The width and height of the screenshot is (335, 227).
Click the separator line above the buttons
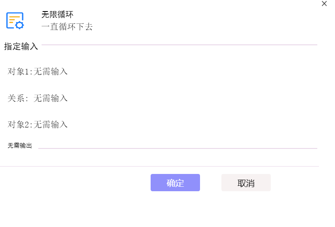[159, 166]
